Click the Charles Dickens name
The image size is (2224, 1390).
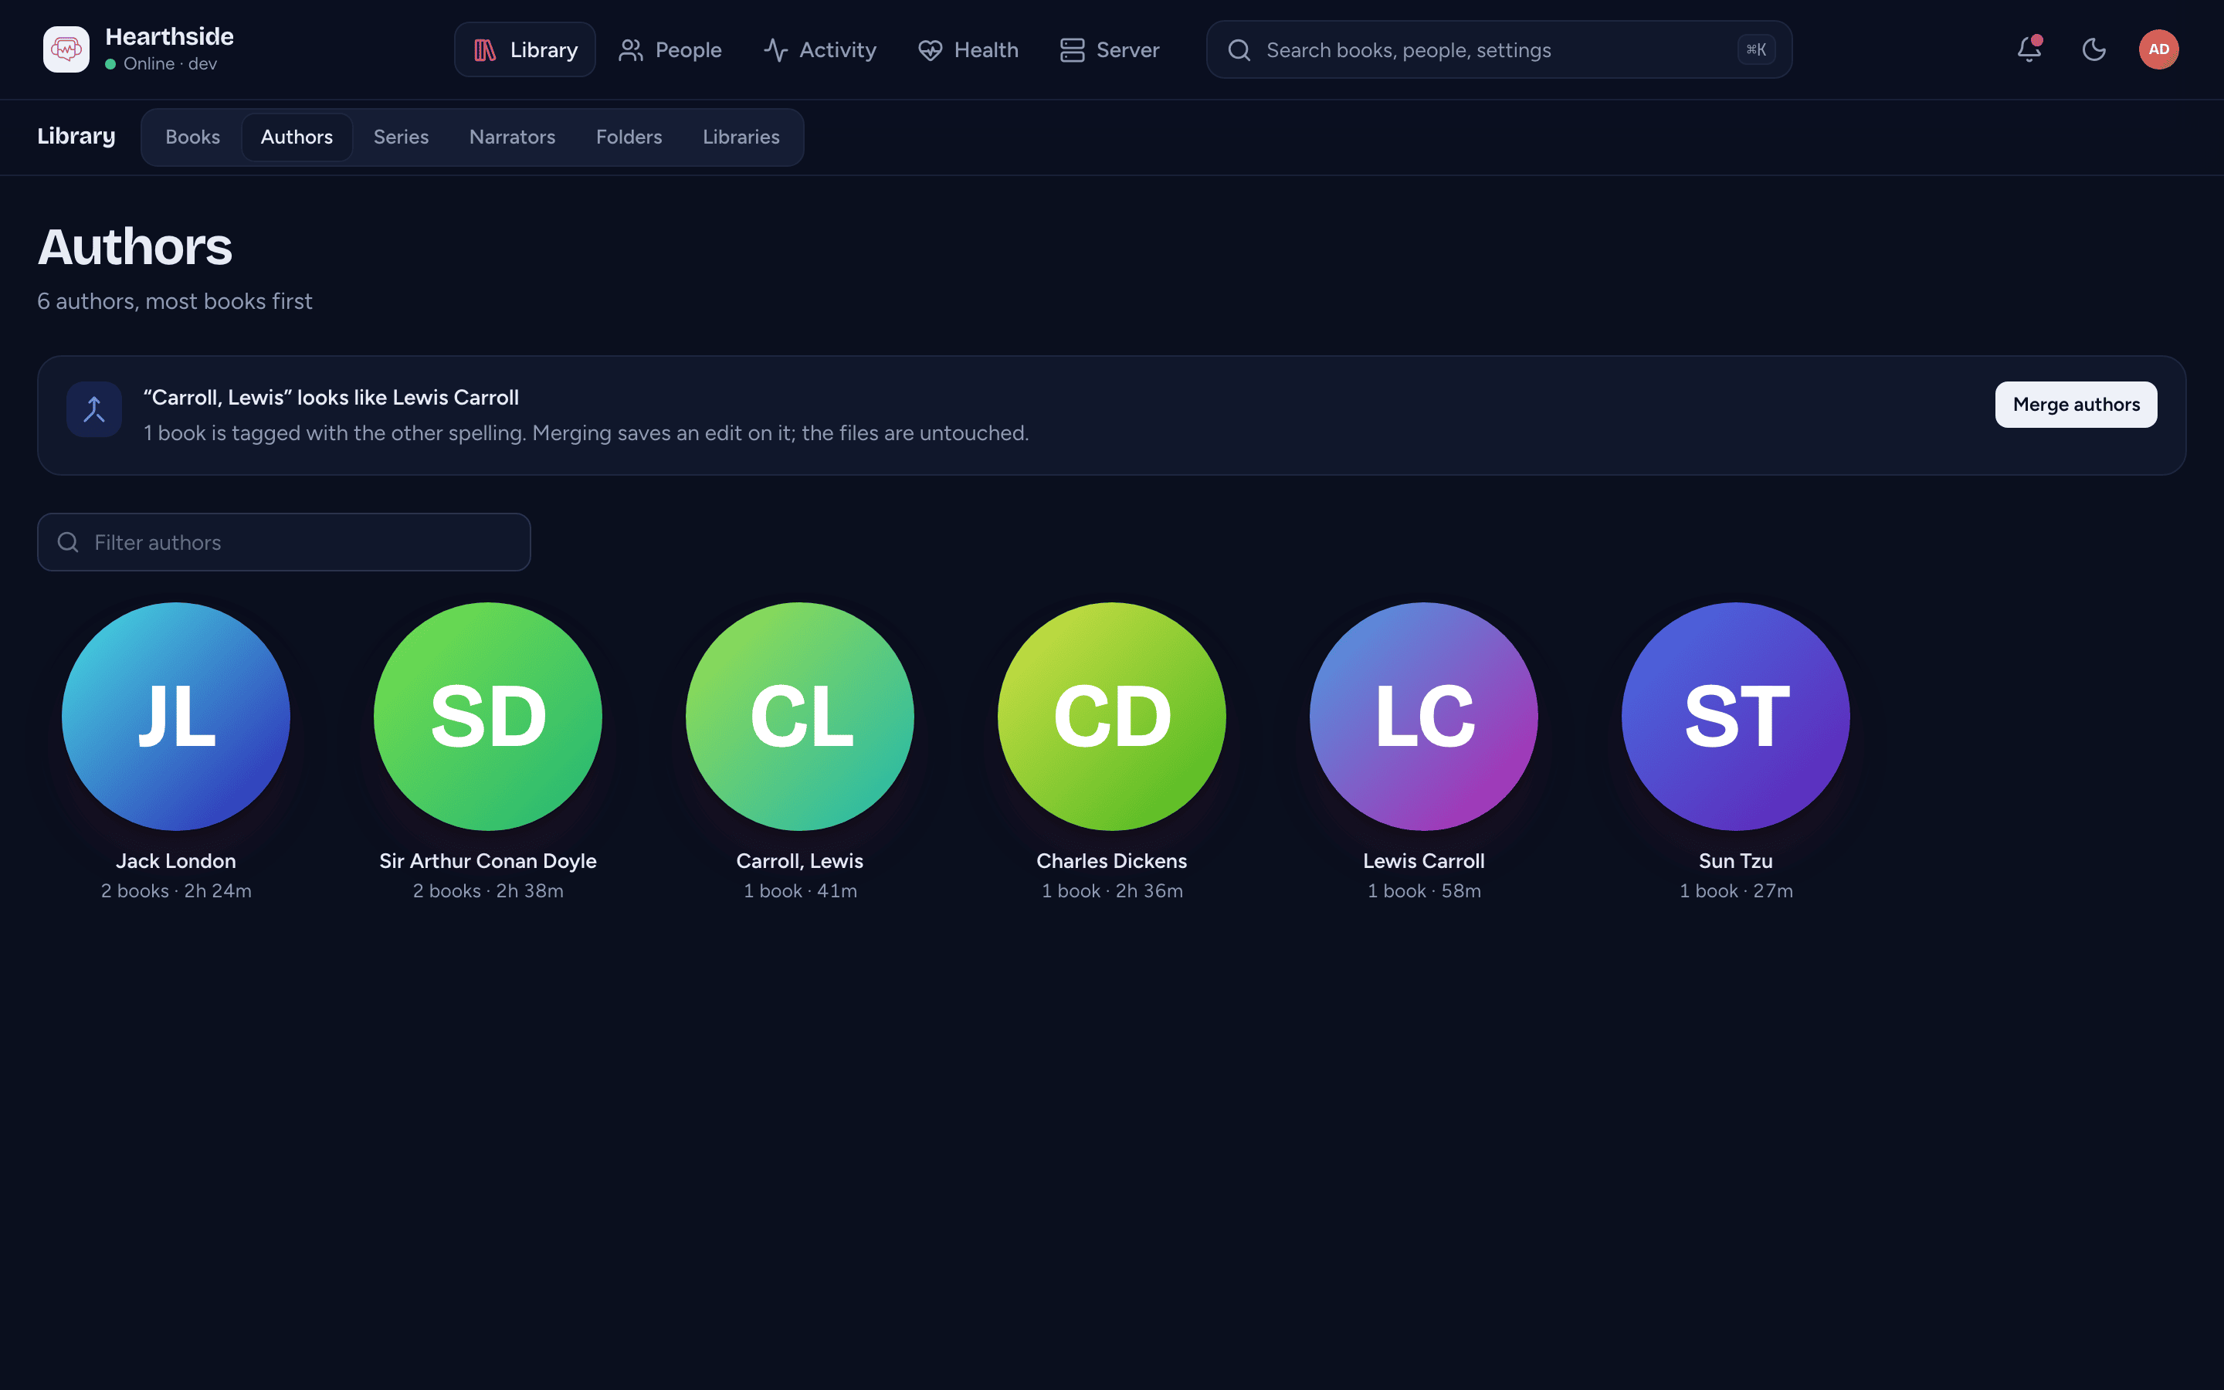[1112, 861]
